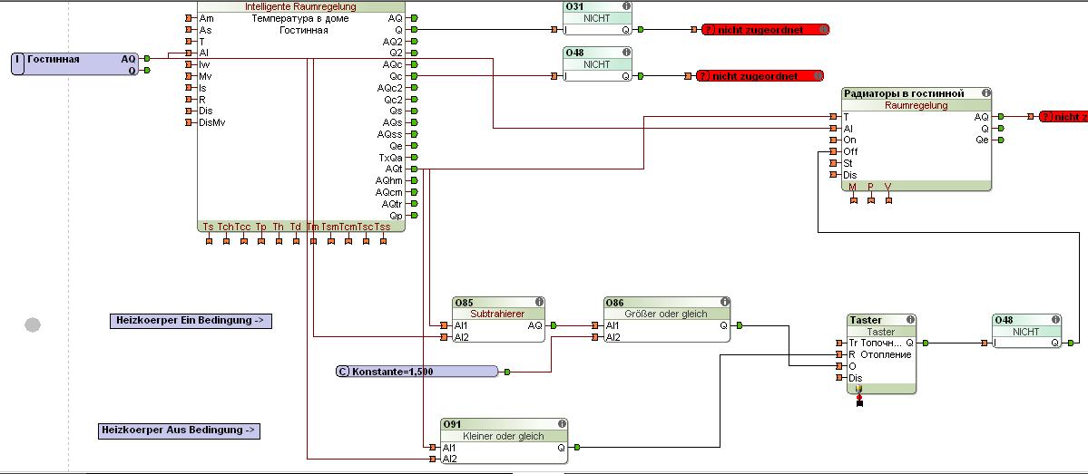Click the AI2 input of O85 Subtrahierer
This screenshot has width=1088, height=474.
point(444,337)
